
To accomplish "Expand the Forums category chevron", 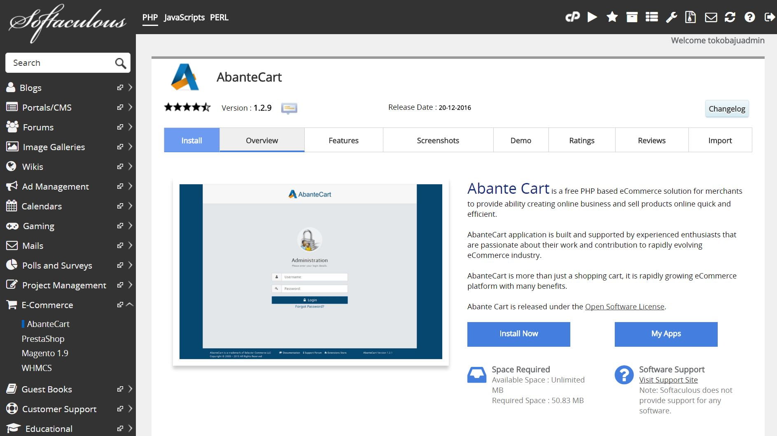I will [x=130, y=127].
